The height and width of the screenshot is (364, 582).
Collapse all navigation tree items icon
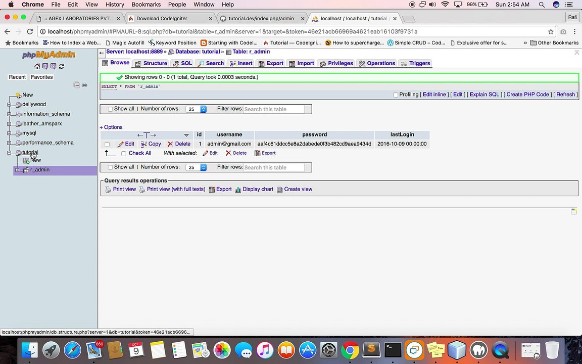click(x=77, y=85)
